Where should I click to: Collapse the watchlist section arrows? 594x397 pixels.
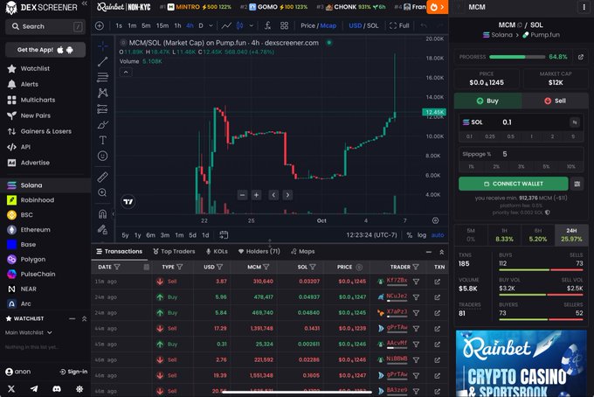[x=84, y=319]
